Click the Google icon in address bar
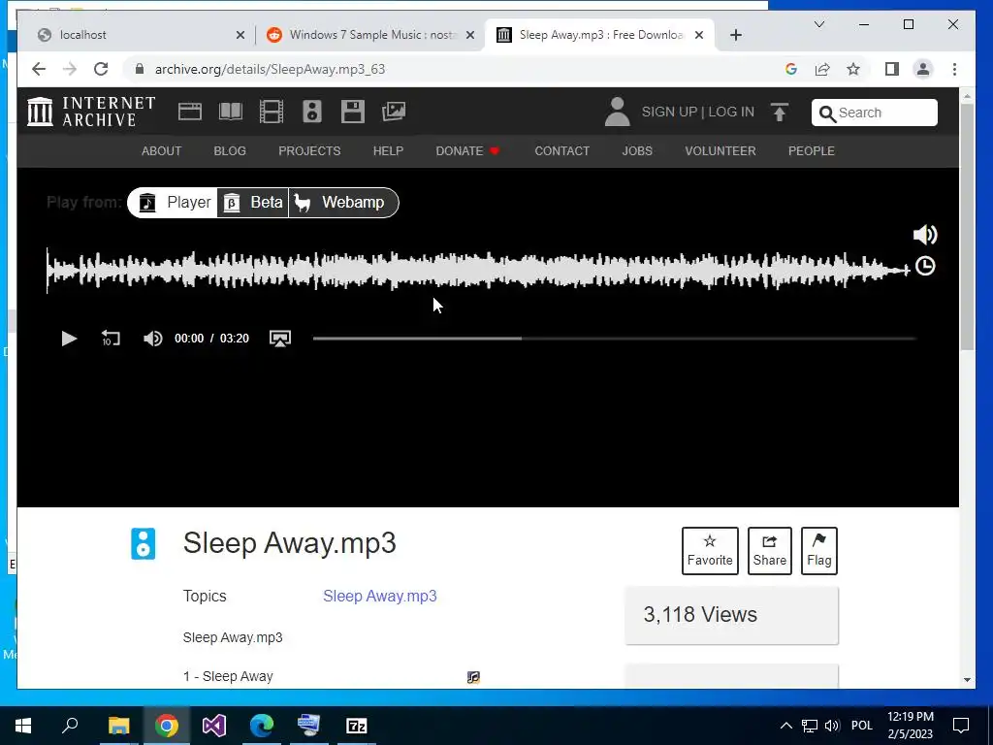 pos(791,69)
